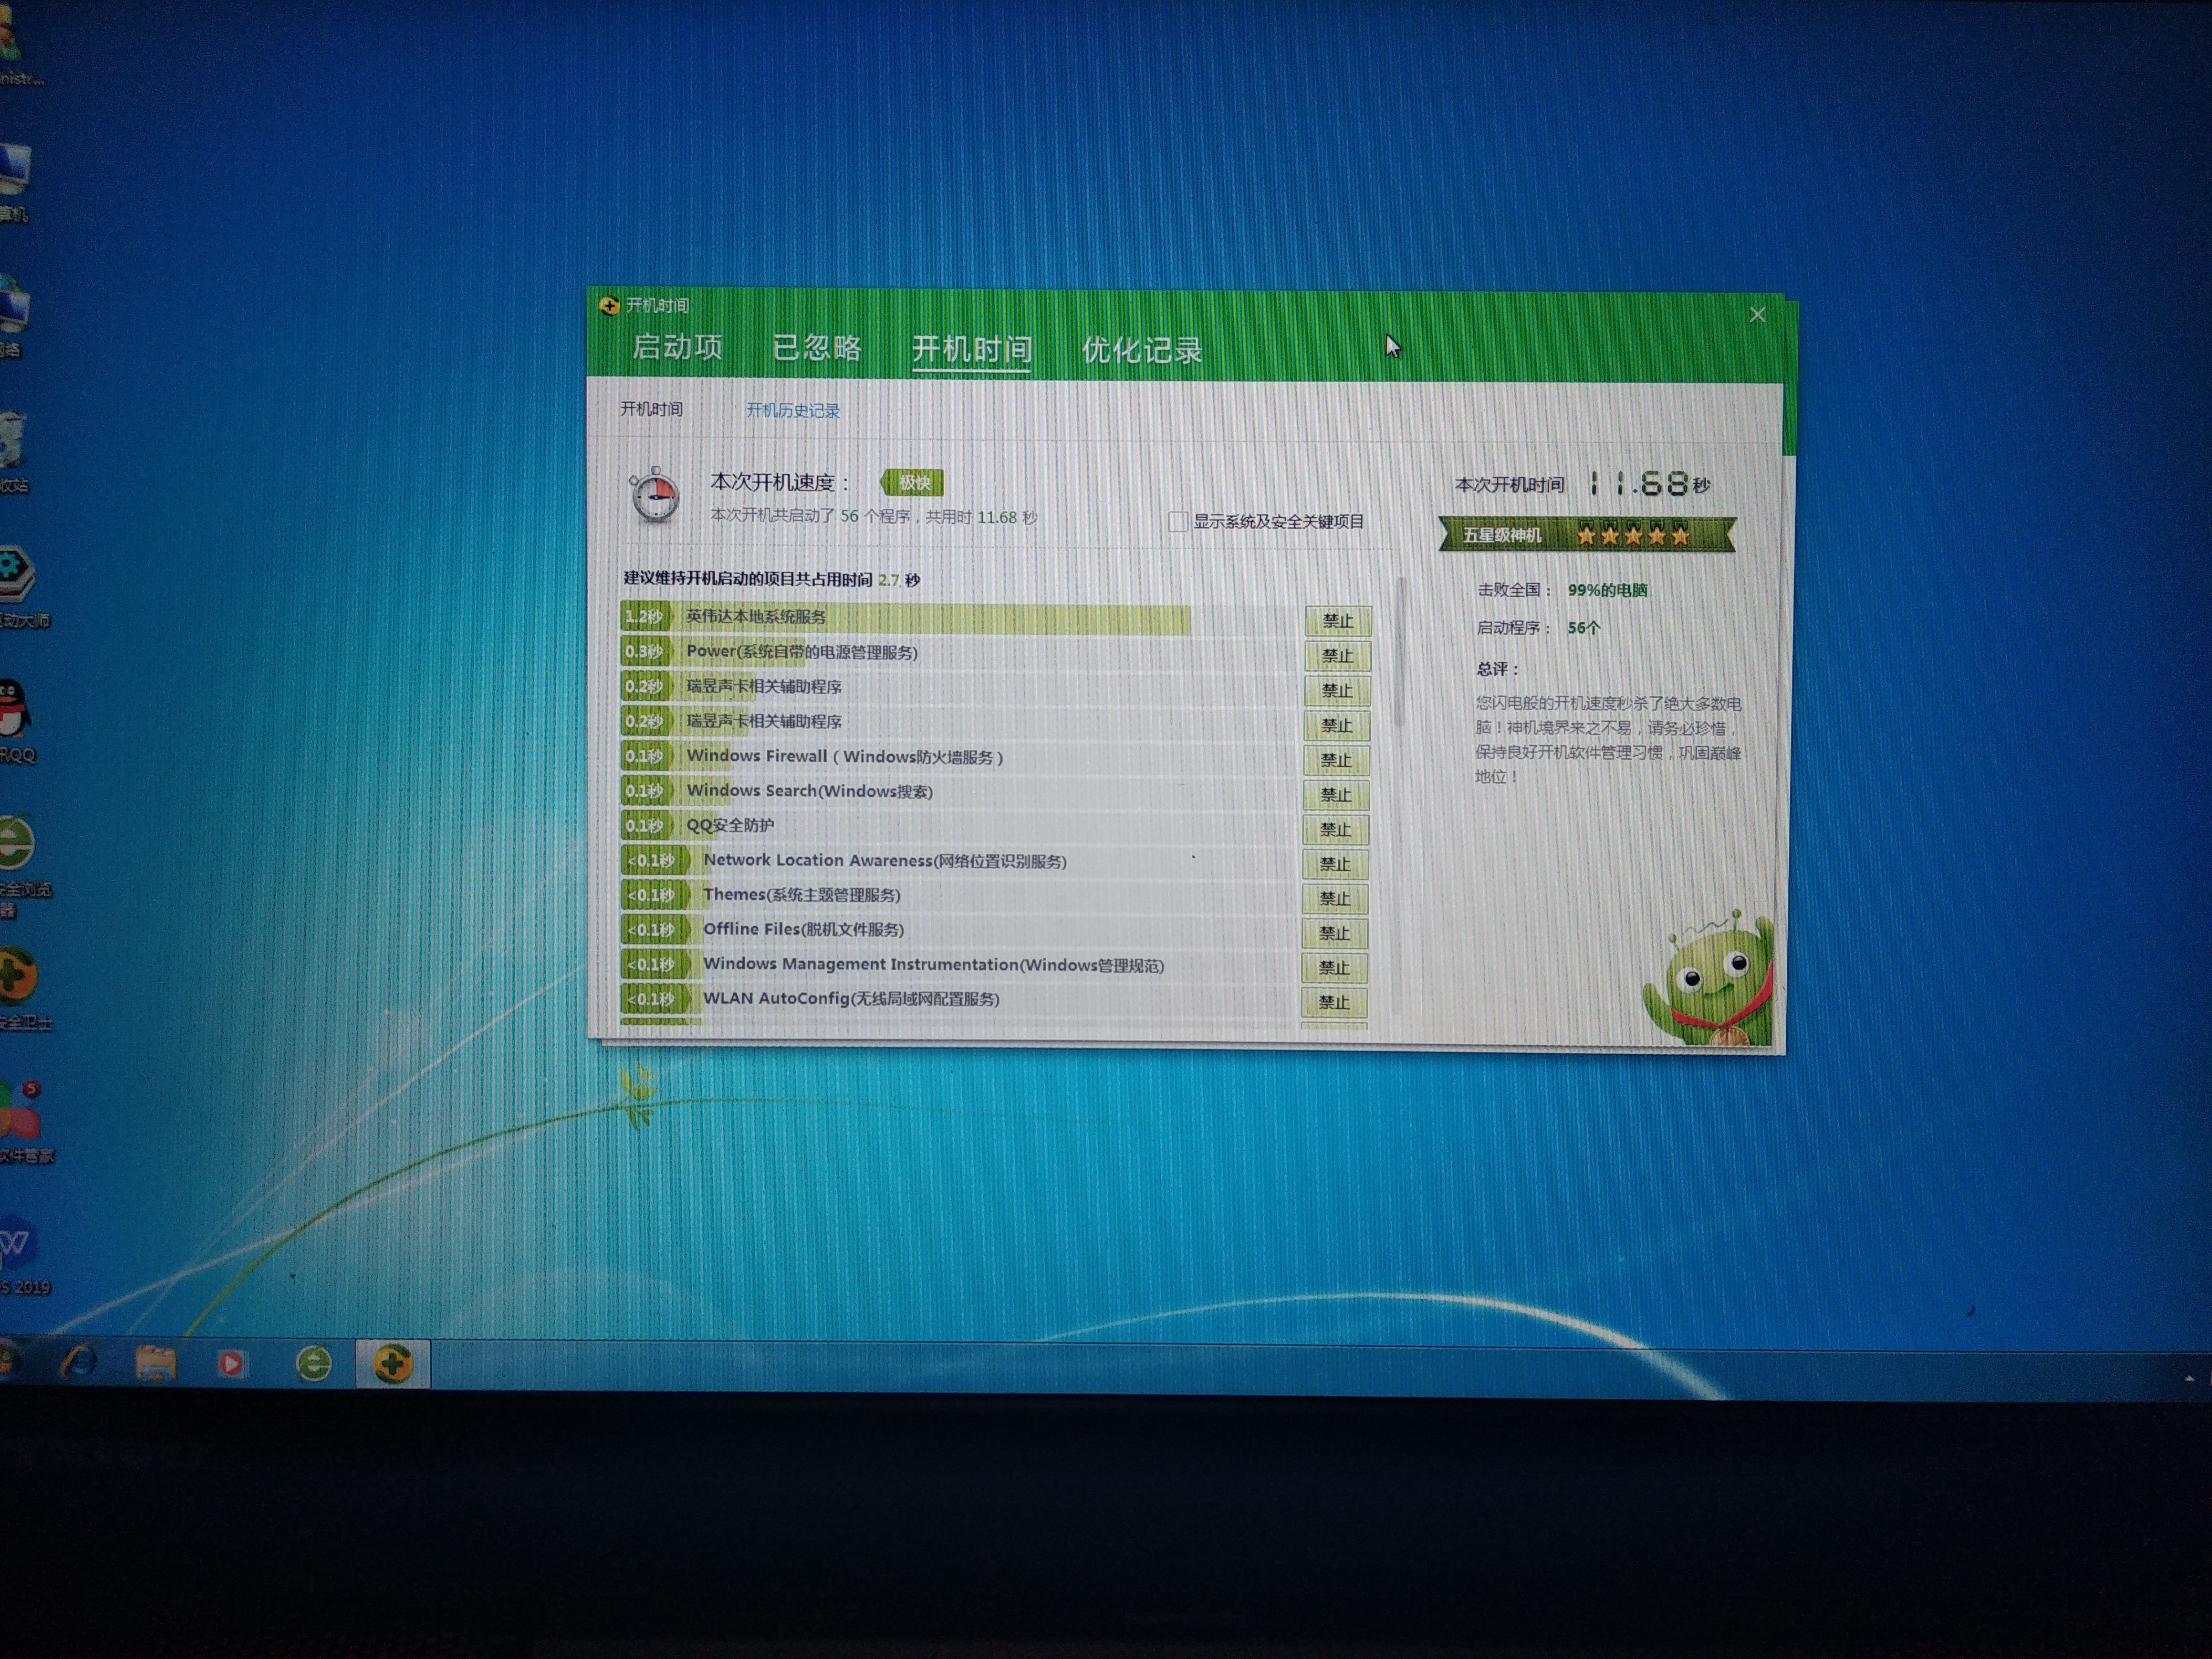Disable 英伟达本地系统服务 with 禁止 button
The height and width of the screenshot is (1659, 2212).
(x=1337, y=621)
